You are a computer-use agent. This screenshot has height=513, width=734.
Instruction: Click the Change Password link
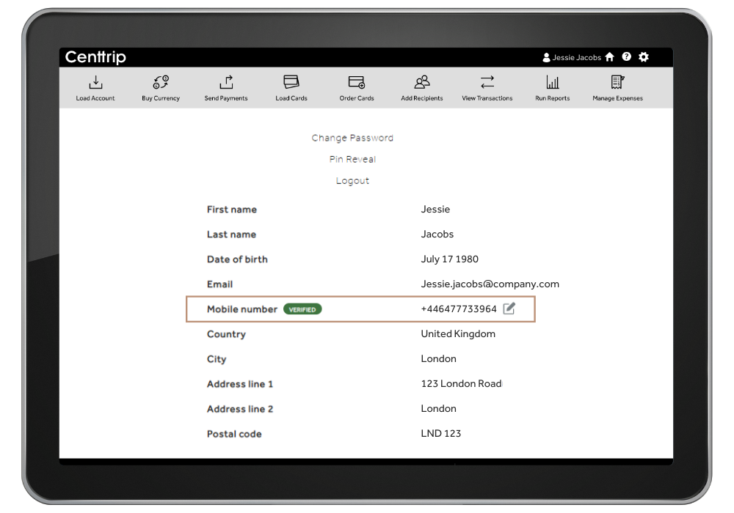pyautogui.click(x=352, y=138)
